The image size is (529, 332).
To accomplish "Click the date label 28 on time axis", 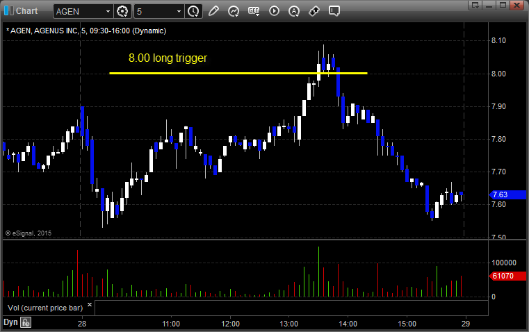I will [x=82, y=324].
